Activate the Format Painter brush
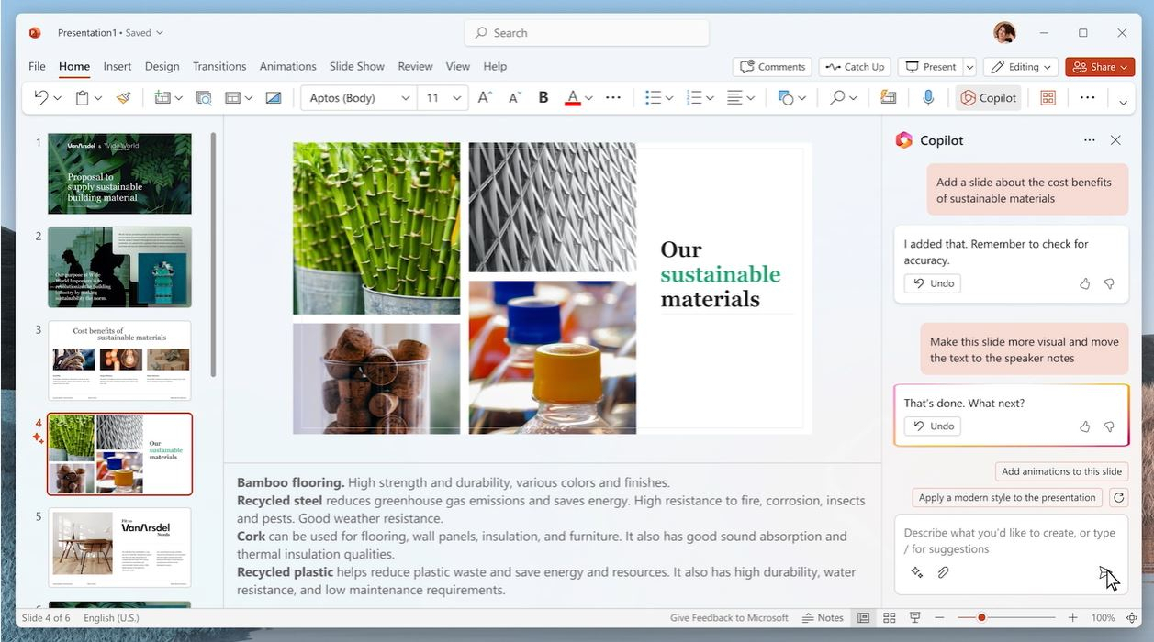1154x642 pixels. [x=123, y=97]
